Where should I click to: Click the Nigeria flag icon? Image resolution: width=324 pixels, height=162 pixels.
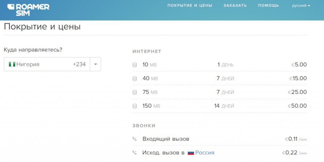point(12,64)
